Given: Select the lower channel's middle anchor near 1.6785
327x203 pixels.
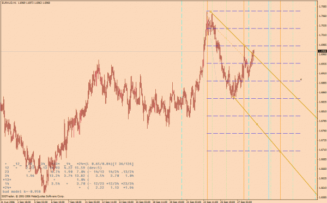Looking at the screenshot, I should click(x=257, y=124).
